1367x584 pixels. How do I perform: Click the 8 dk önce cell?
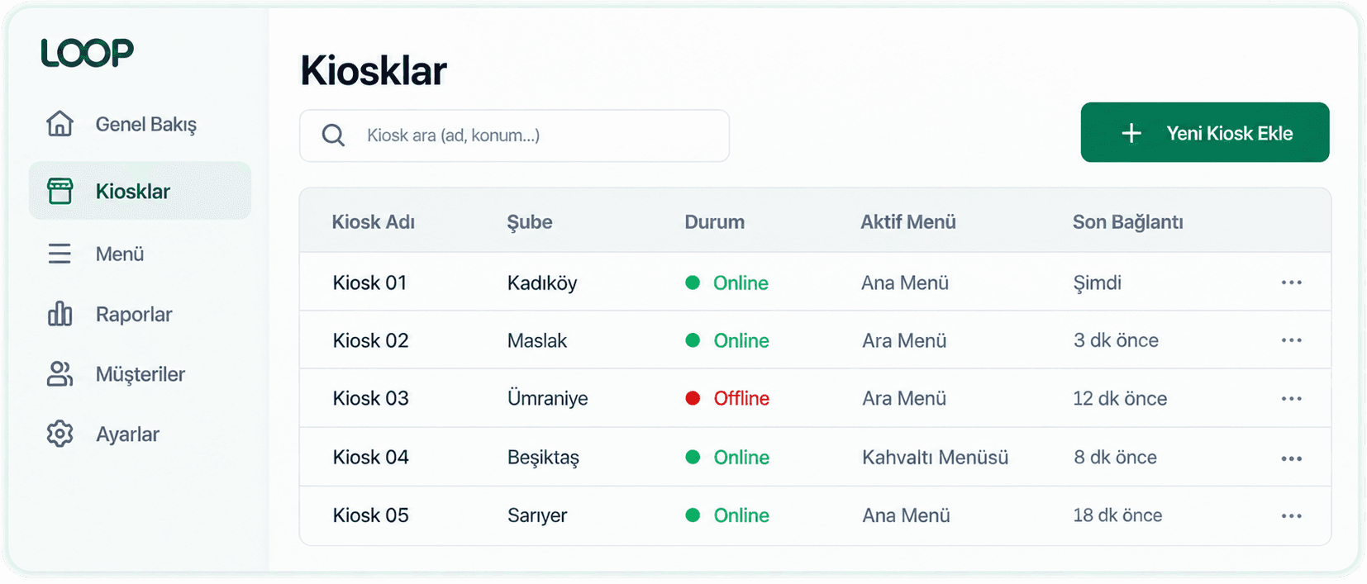coord(1115,457)
